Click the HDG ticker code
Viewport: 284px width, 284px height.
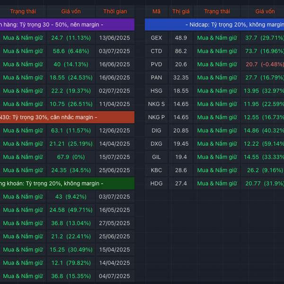(x=156, y=184)
